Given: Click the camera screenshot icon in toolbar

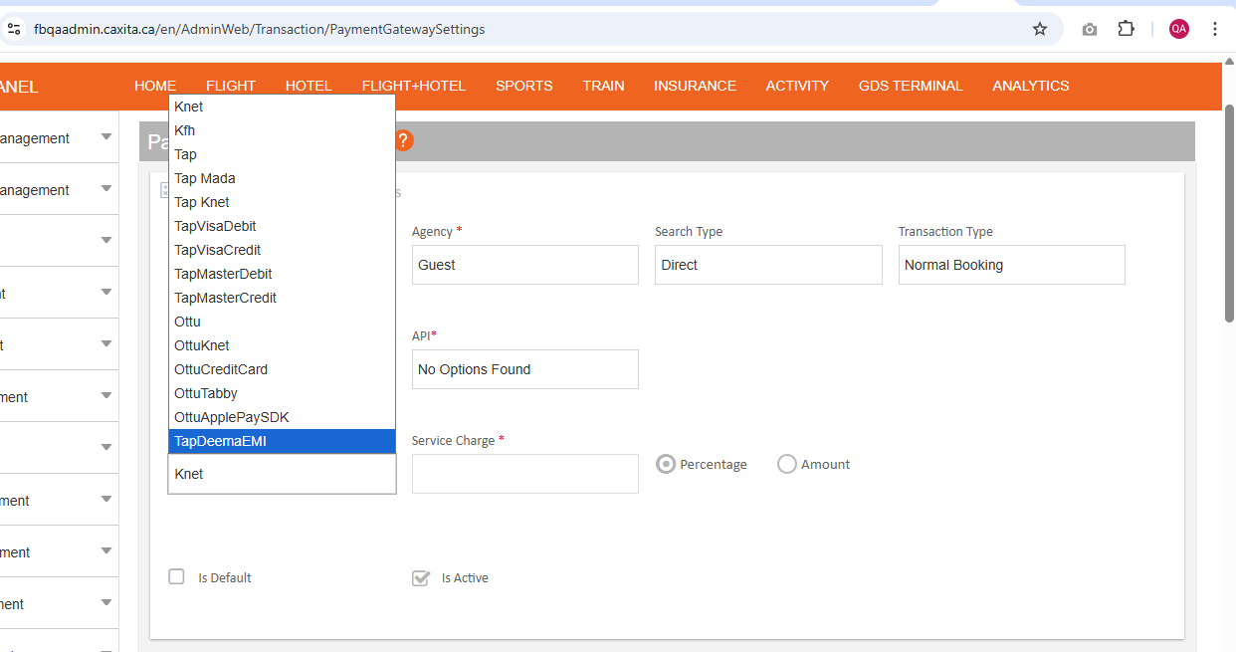Looking at the screenshot, I should 1090,29.
